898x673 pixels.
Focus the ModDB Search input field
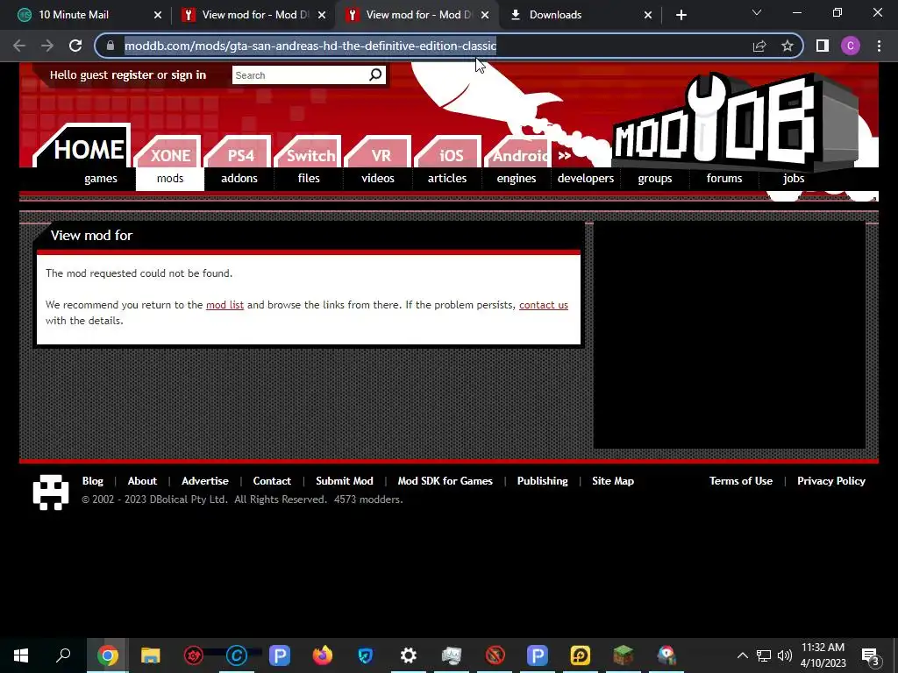(x=300, y=75)
